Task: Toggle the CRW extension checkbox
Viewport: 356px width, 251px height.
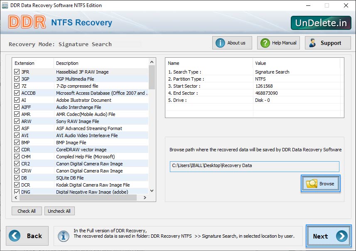Action: pyautogui.click(x=17, y=171)
